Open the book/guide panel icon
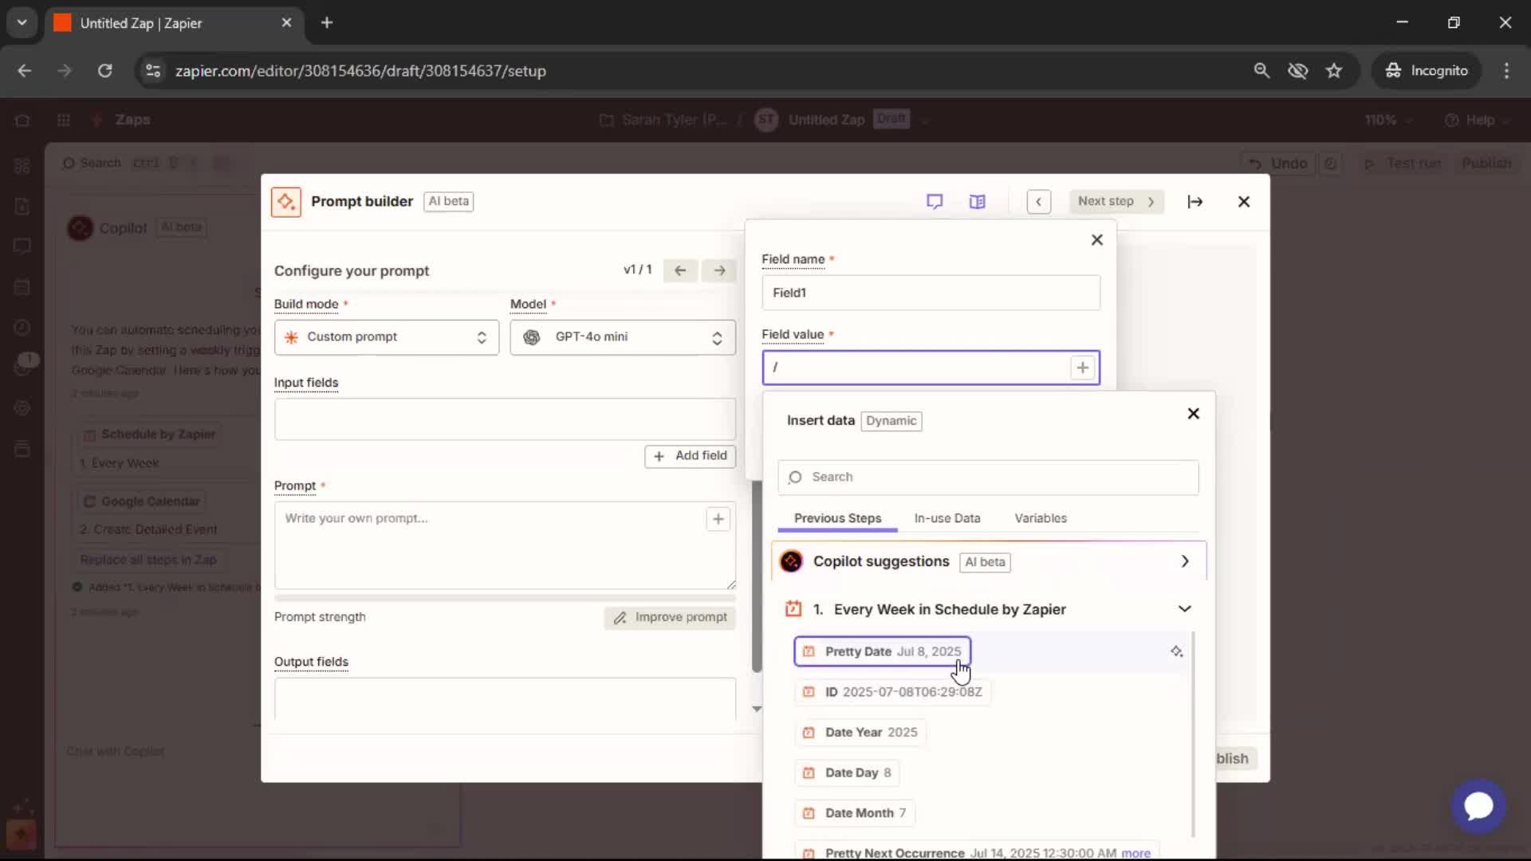The height and width of the screenshot is (861, 1531). [977, 202]
